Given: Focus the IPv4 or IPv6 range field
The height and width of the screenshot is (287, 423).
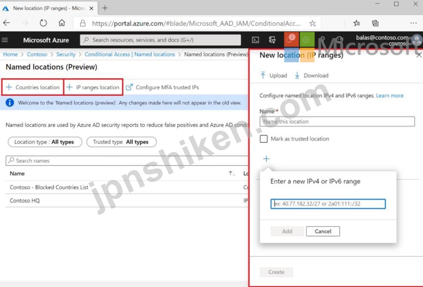Looking at the screenshot, I should 328,204.
